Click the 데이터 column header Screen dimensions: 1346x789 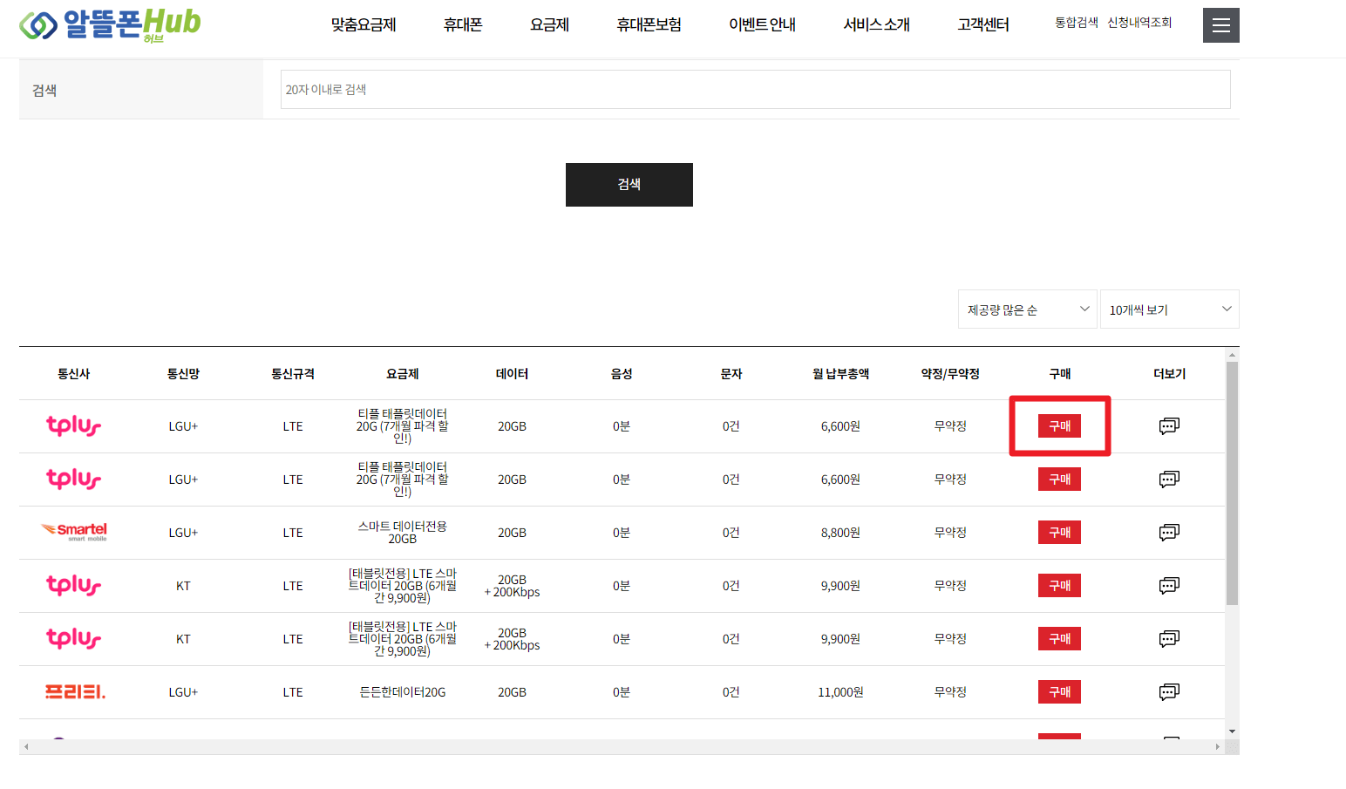click(x=512, y=373)
